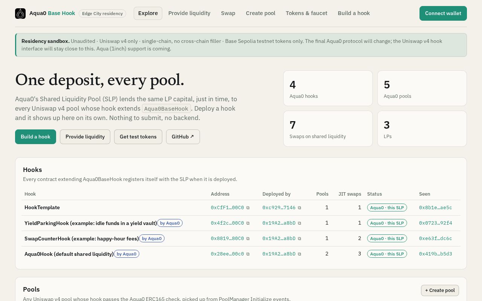Copy the YieldParkingHook deployer address
The image size is (482, 301).
299,223
